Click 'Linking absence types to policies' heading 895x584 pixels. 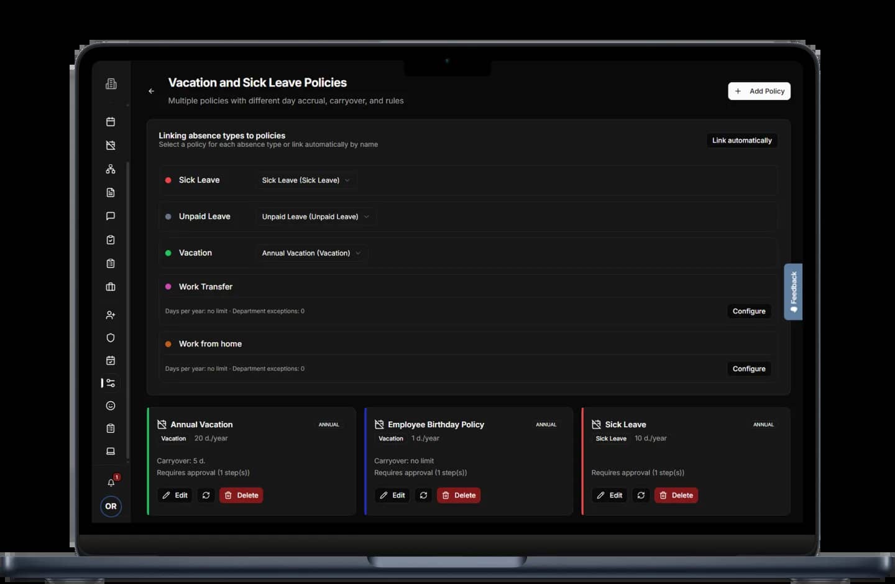pyautogui.click(x=222, y=136)
